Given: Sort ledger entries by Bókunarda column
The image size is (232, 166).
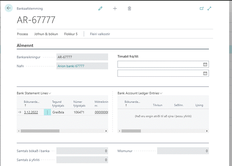Looking at the screenshot, I should pos(132,104).
